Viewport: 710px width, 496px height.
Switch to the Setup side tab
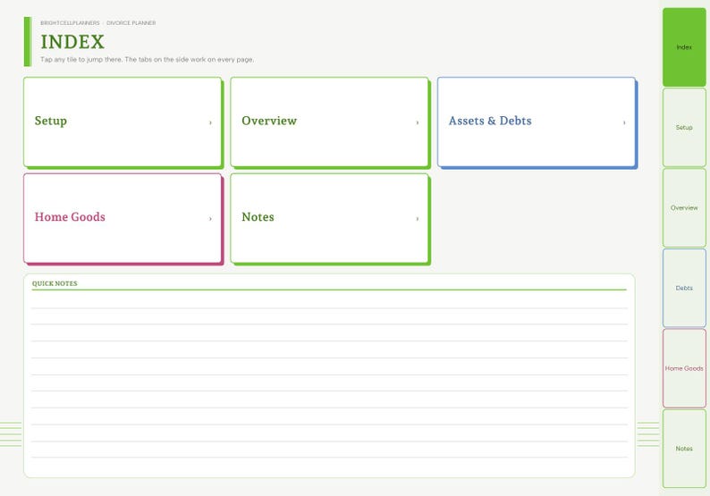coord(684,127)
